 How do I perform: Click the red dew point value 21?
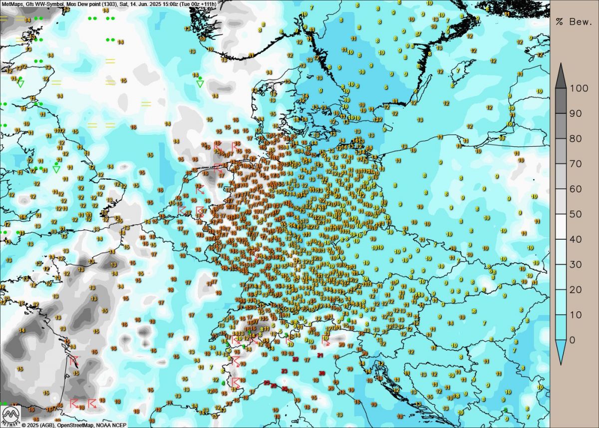320,355
